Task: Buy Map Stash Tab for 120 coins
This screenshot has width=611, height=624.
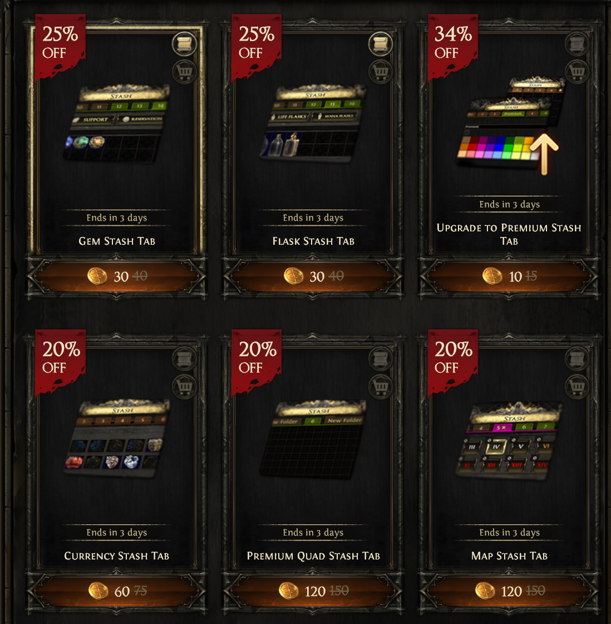Action: [x=509, y=591]
